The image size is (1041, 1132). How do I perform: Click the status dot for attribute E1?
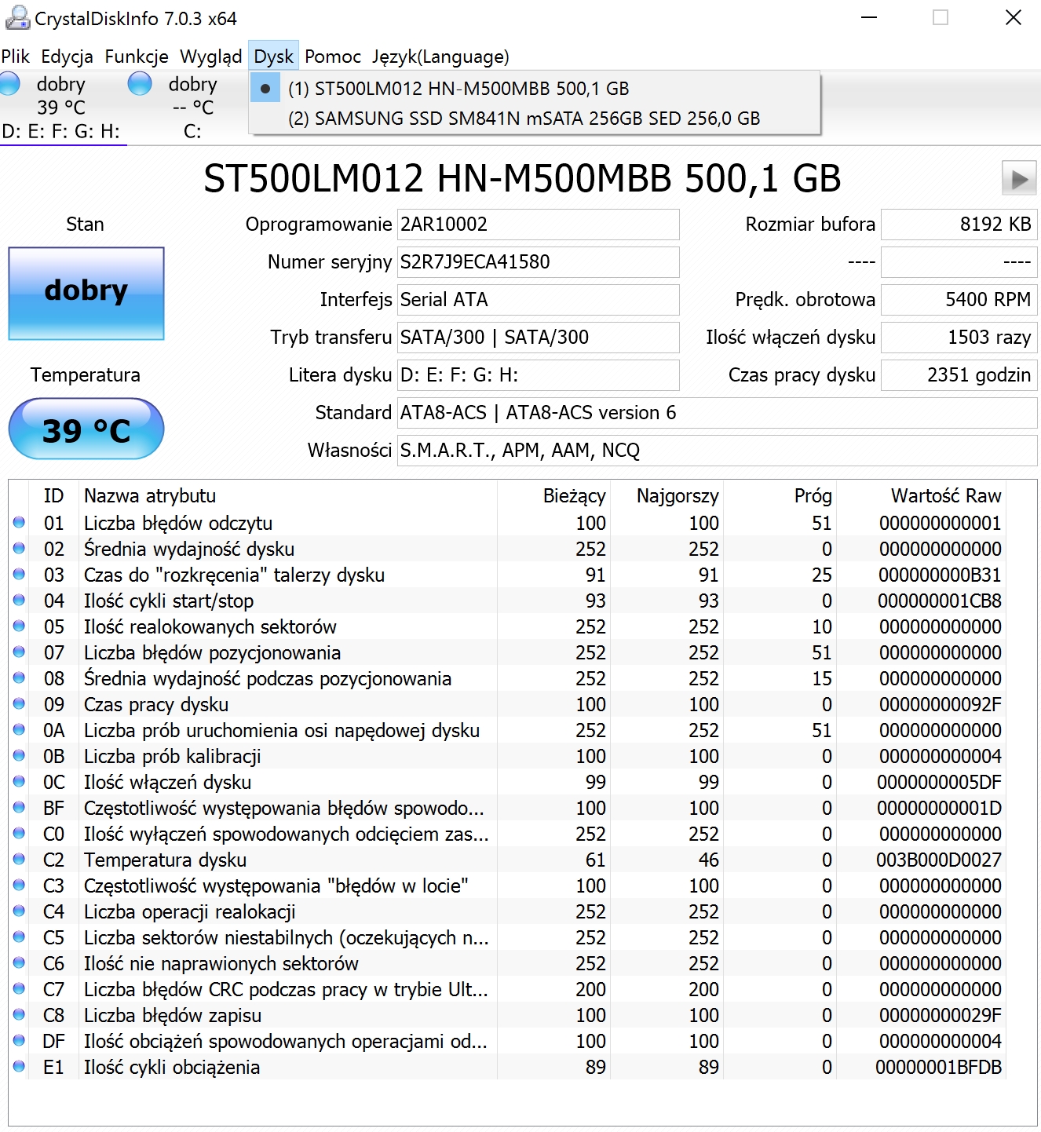click(x=19, y=1066)
